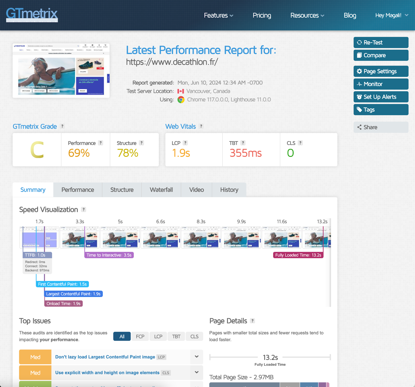This screenshot has width=415, height=387.
Task: Click the 69% performance score
Action: pos(79,153)
